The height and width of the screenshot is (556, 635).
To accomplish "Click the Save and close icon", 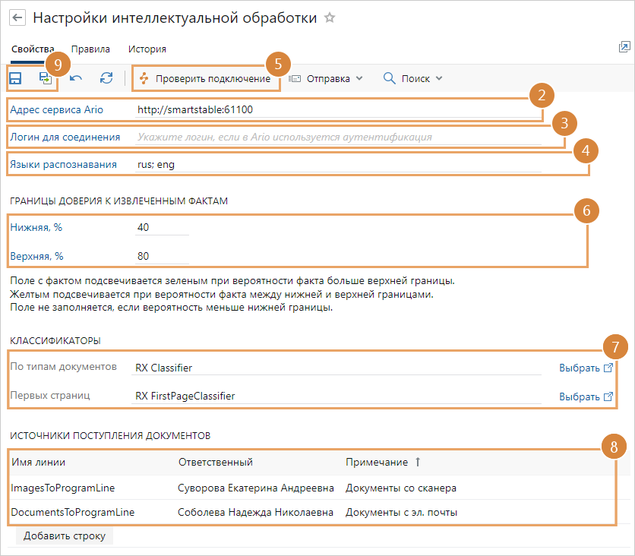I will tap(46, 78).
